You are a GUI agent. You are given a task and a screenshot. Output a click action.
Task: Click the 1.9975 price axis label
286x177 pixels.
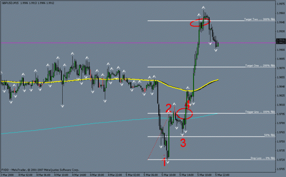281,4
